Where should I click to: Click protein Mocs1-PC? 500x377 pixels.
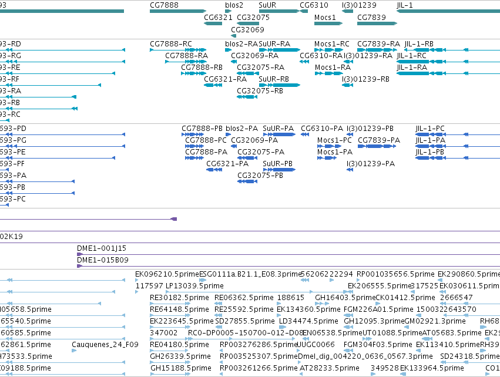334,140
